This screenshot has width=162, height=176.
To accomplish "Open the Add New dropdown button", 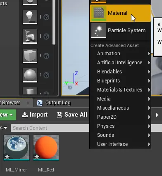I will [x=7, y=115].
